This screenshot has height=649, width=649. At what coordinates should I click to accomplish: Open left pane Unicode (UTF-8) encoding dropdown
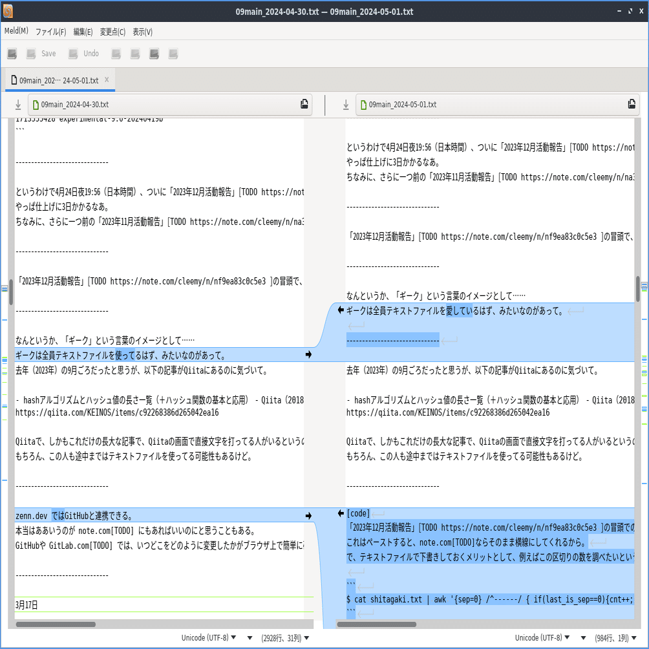click(209, 638)
